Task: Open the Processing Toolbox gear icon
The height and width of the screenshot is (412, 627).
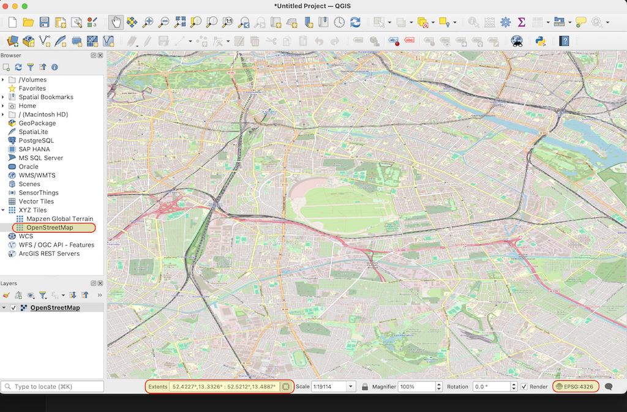Action: pos(505,22)
